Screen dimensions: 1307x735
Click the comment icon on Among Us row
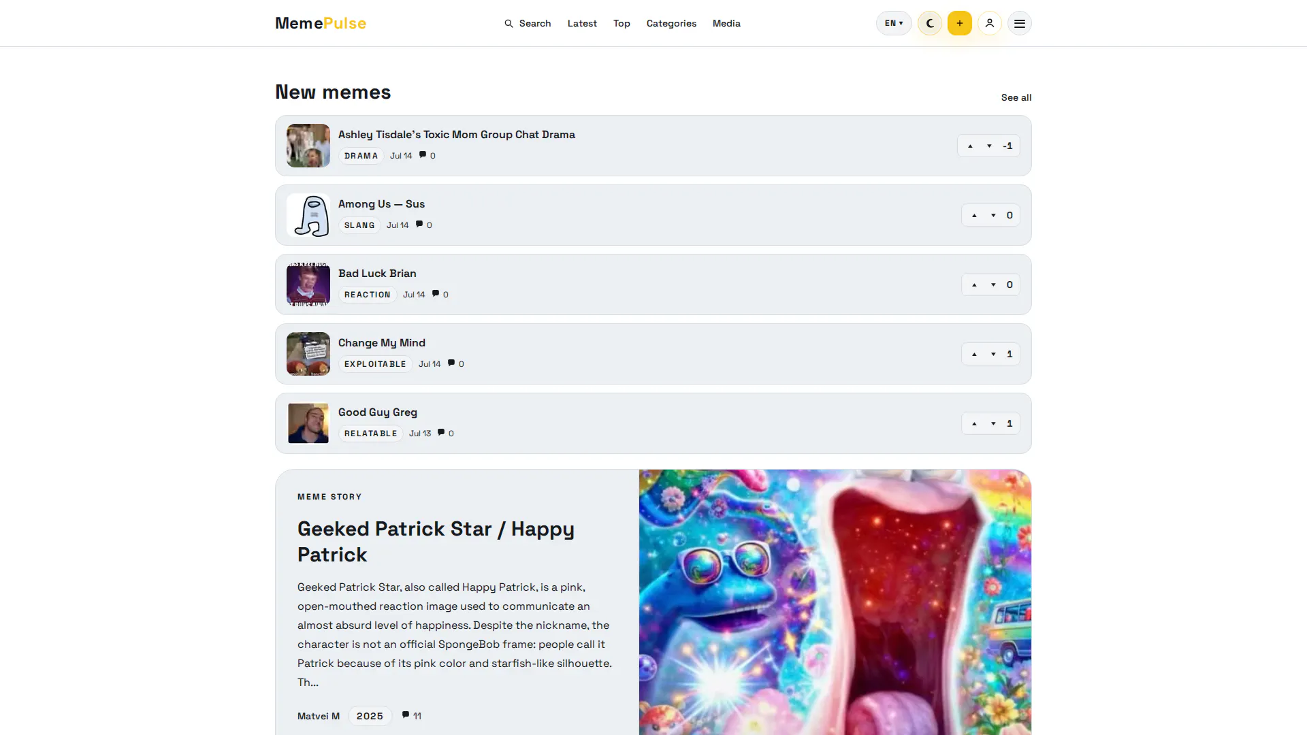pos(419,225)
